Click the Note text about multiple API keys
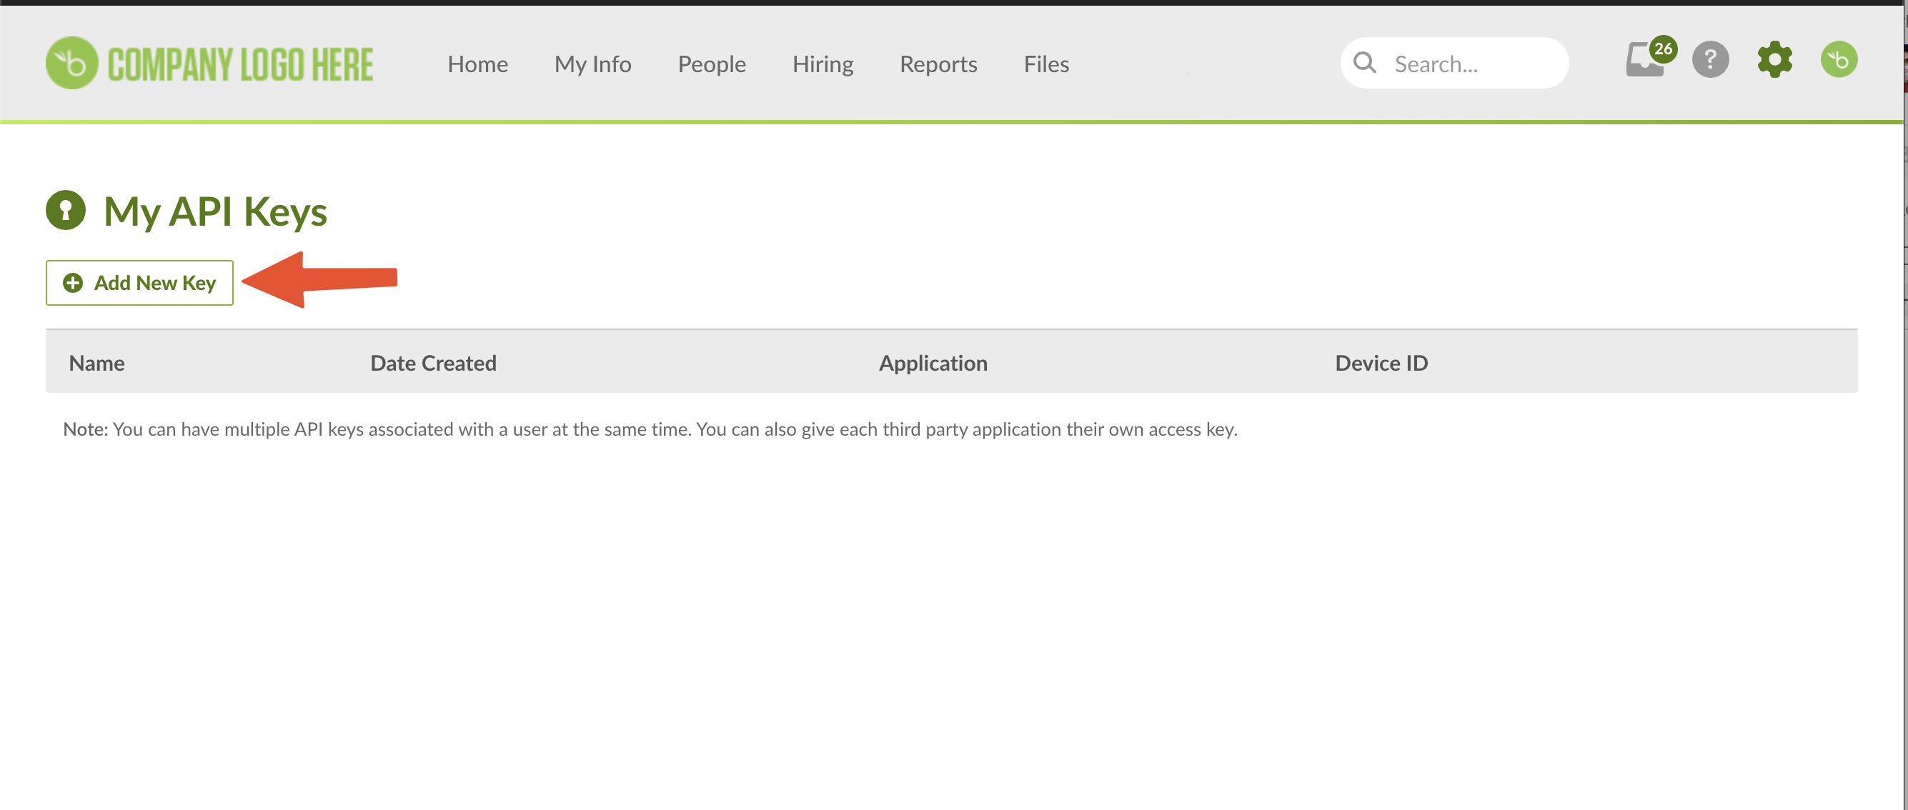 click(650, 429)
